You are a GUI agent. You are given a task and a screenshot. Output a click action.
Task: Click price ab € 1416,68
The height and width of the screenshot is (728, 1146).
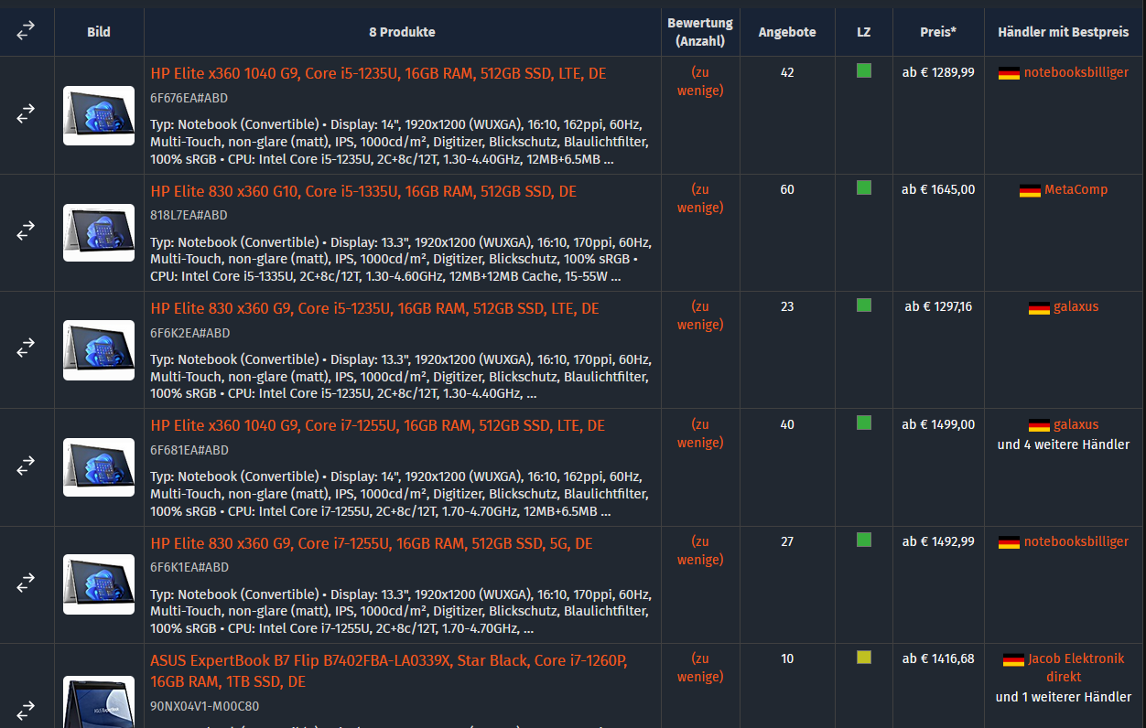[x=938, y=658]
